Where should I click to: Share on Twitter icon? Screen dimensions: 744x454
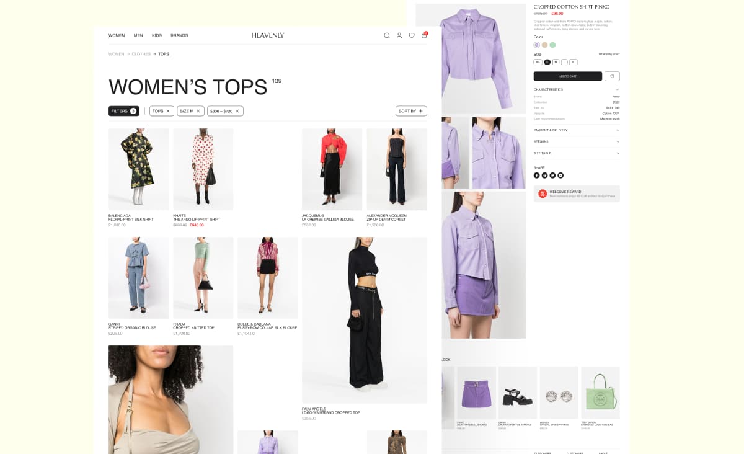point(552,176)
